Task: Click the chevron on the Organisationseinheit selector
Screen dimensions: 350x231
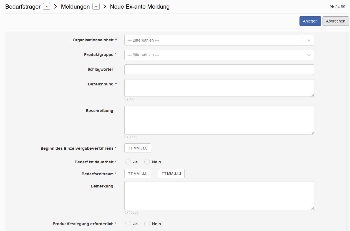Action: 308,40
